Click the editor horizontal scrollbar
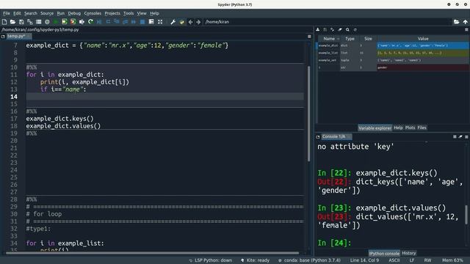The height and width of the screenshot is (264, 470). click(x=152, y=253)
